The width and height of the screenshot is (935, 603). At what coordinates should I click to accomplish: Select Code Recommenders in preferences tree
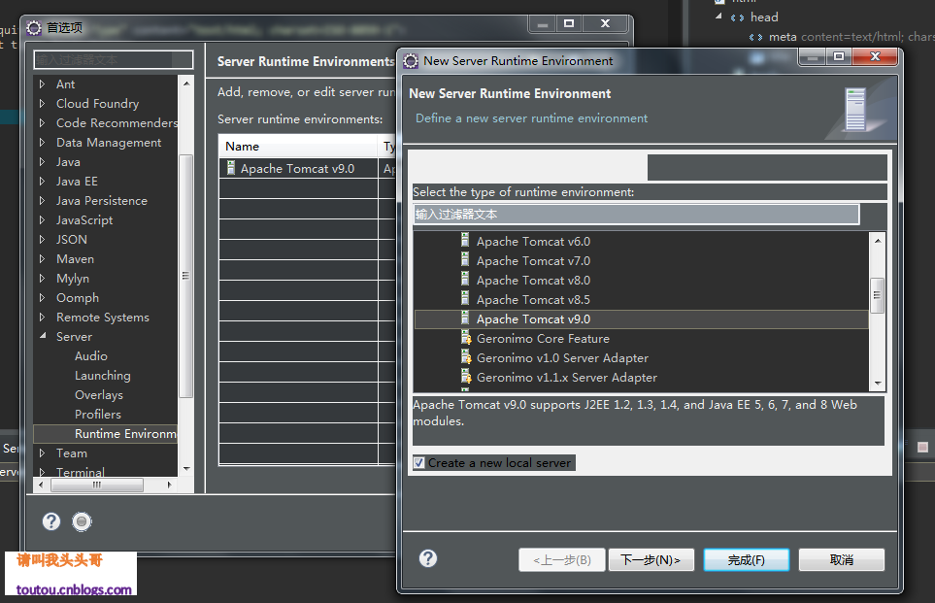[117, 123]
